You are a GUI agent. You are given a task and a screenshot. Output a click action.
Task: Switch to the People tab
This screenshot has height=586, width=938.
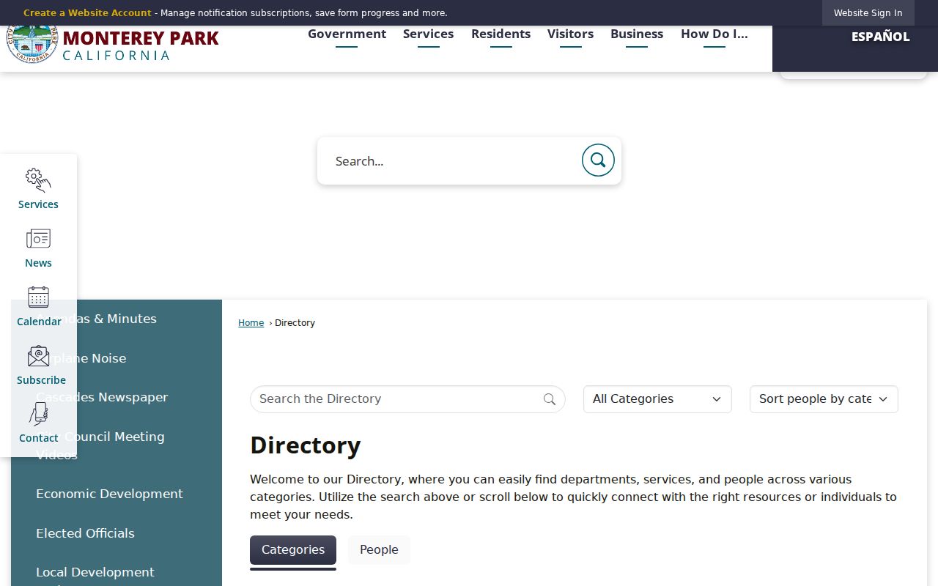click(x=379, y=550)
